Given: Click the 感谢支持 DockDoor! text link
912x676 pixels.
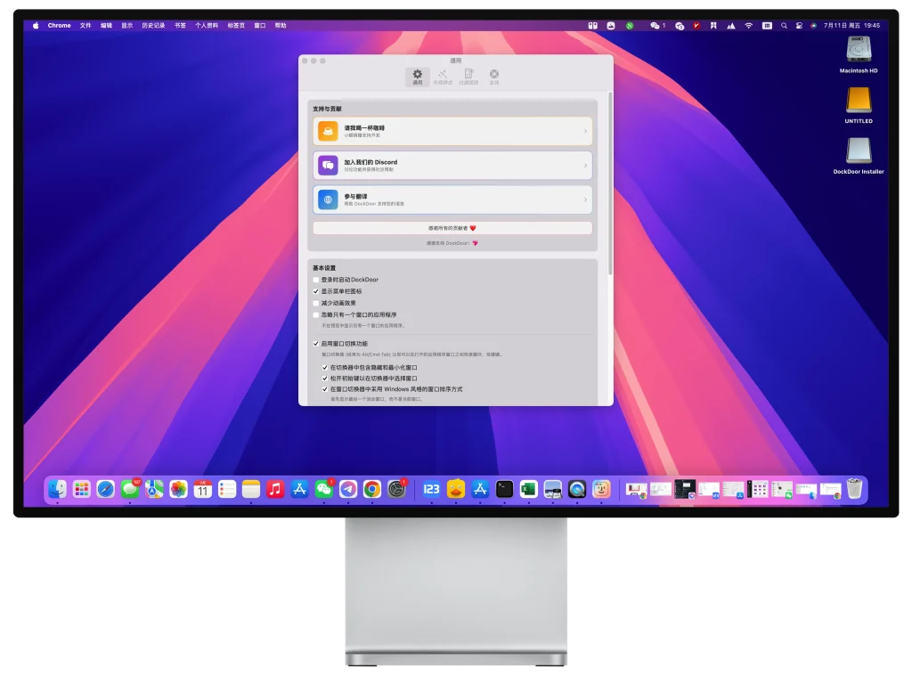Looking at the screenshot, I should (452, 241).
